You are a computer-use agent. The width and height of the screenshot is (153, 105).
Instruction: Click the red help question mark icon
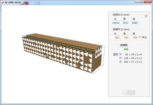click(146, 16)
